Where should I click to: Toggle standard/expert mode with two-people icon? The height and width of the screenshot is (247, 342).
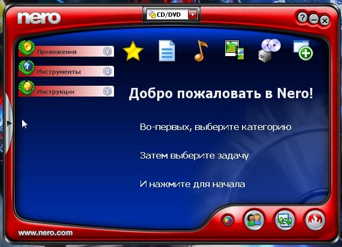(253, 219)
